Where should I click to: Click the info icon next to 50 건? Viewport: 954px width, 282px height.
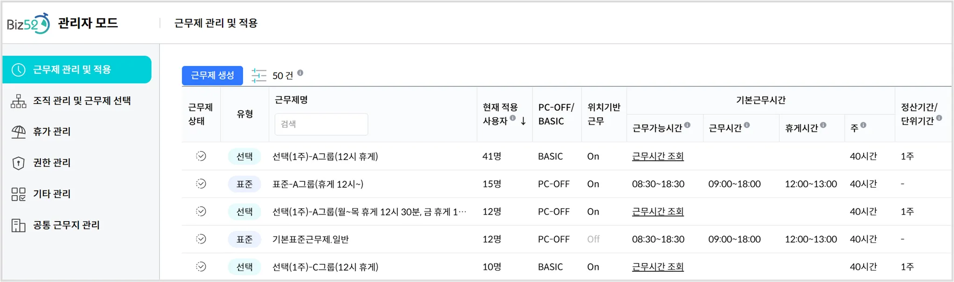click(x=300, y=73)
